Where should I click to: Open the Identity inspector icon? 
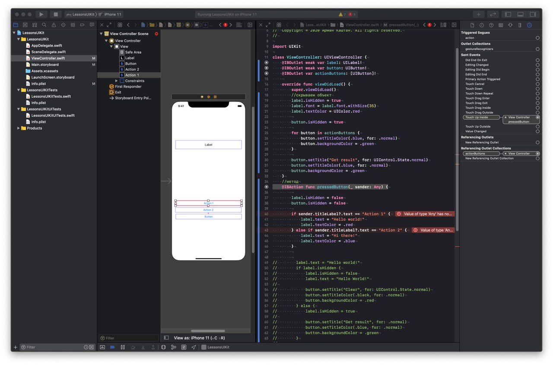click(501, 25)
